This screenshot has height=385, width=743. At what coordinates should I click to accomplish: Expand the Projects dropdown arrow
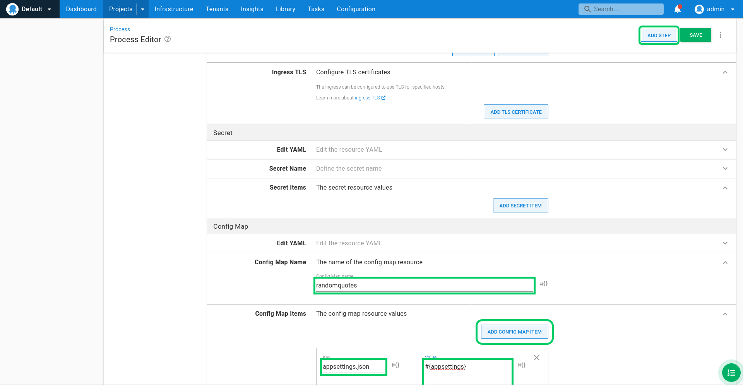[142, 9]
